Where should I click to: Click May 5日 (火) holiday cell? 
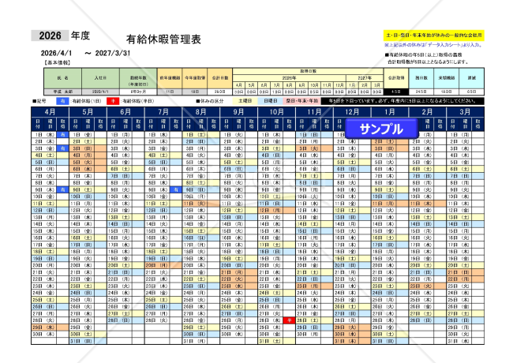(88, 163)
